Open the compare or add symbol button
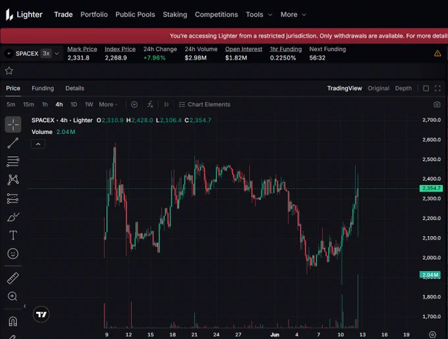Image resolution: width=448 pixels, height=339 pixels. tap(134, 105)
